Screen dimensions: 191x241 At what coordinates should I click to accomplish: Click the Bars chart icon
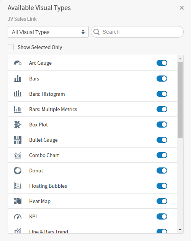(18, 79)
